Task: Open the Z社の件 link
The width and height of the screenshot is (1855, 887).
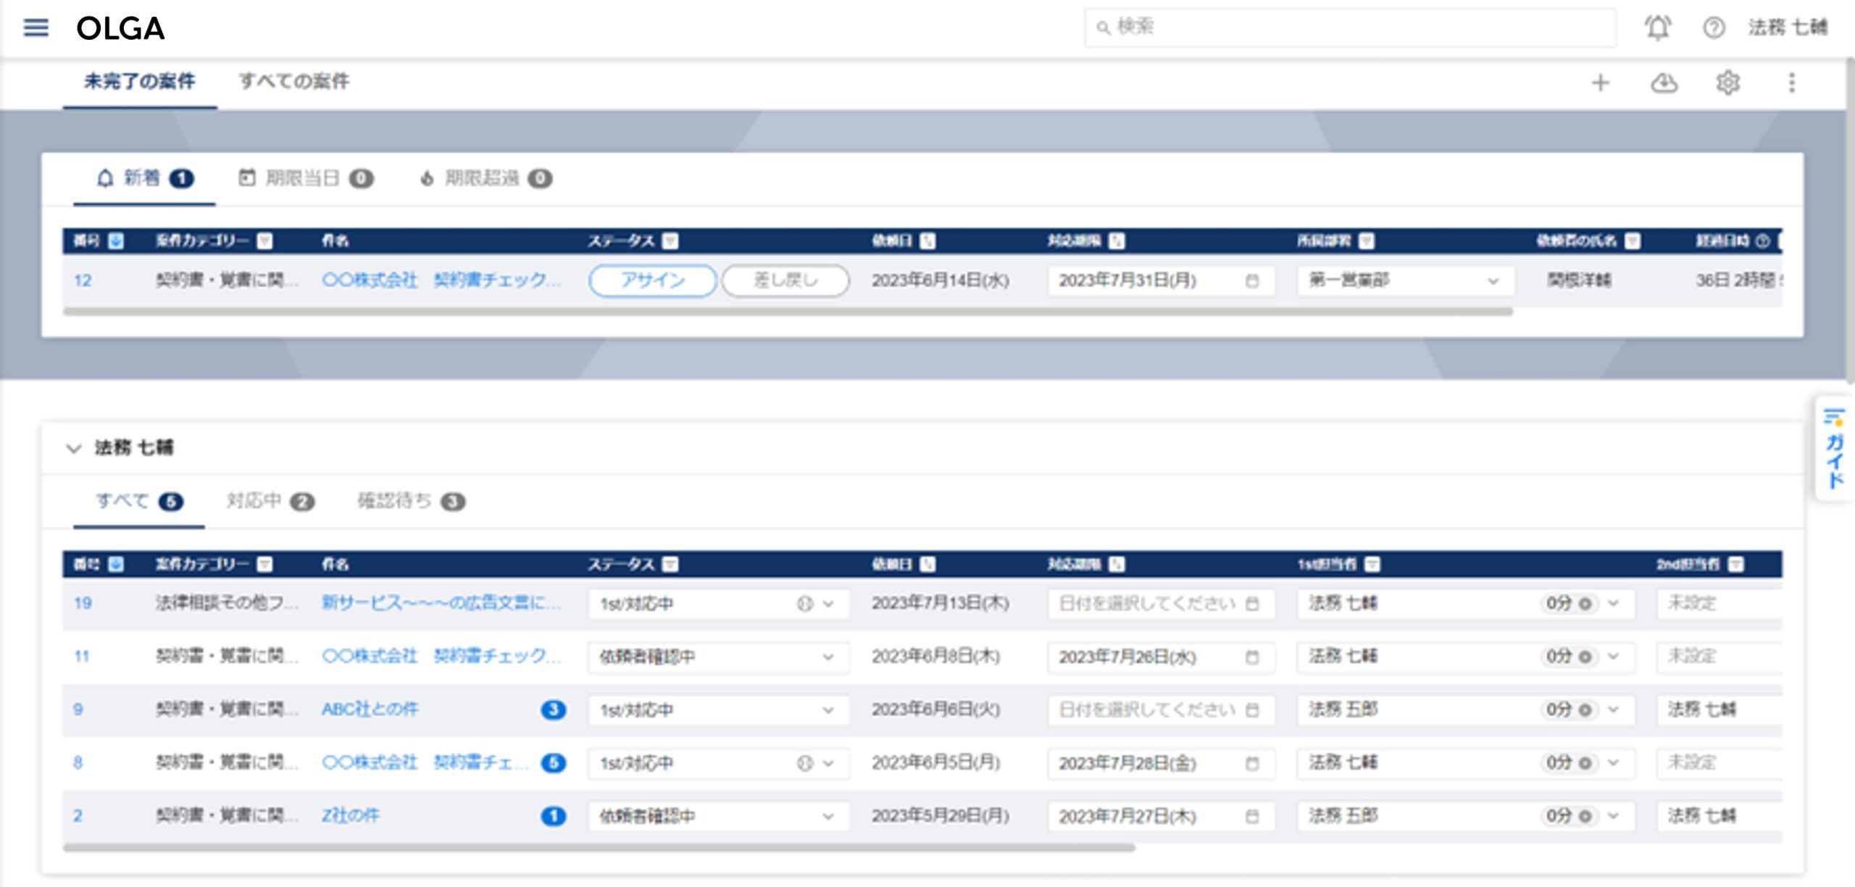Action: click(x=350, y=816)
